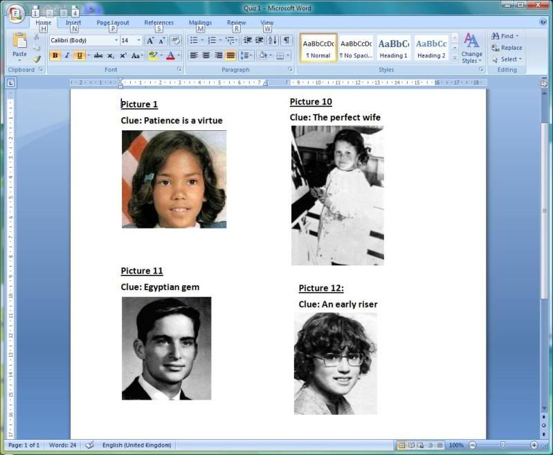Click the Clear Formatting icon
This screenshot has height=455, width=553.
(175, 41)
